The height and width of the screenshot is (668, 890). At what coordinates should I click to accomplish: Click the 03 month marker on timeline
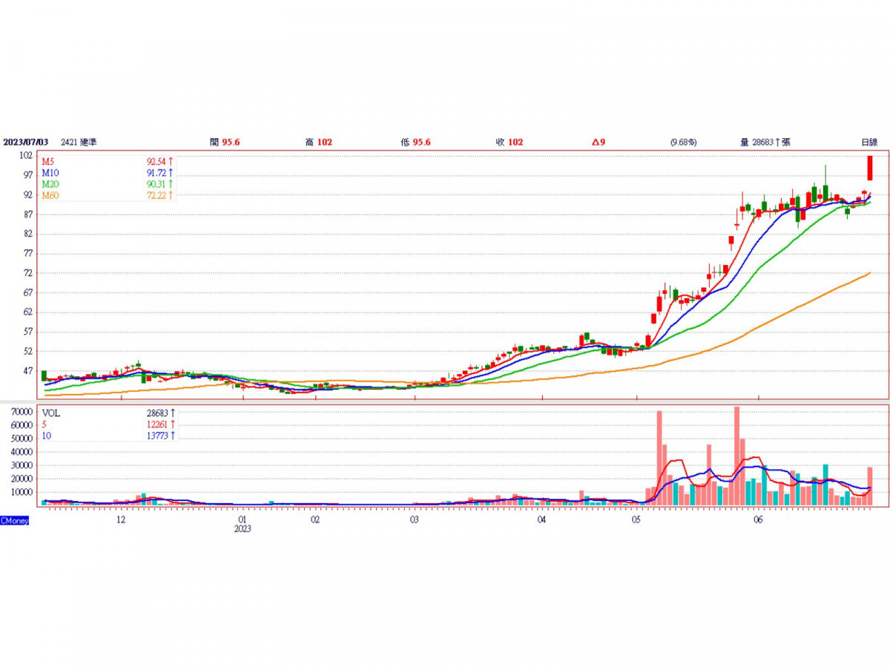(415, 520)
